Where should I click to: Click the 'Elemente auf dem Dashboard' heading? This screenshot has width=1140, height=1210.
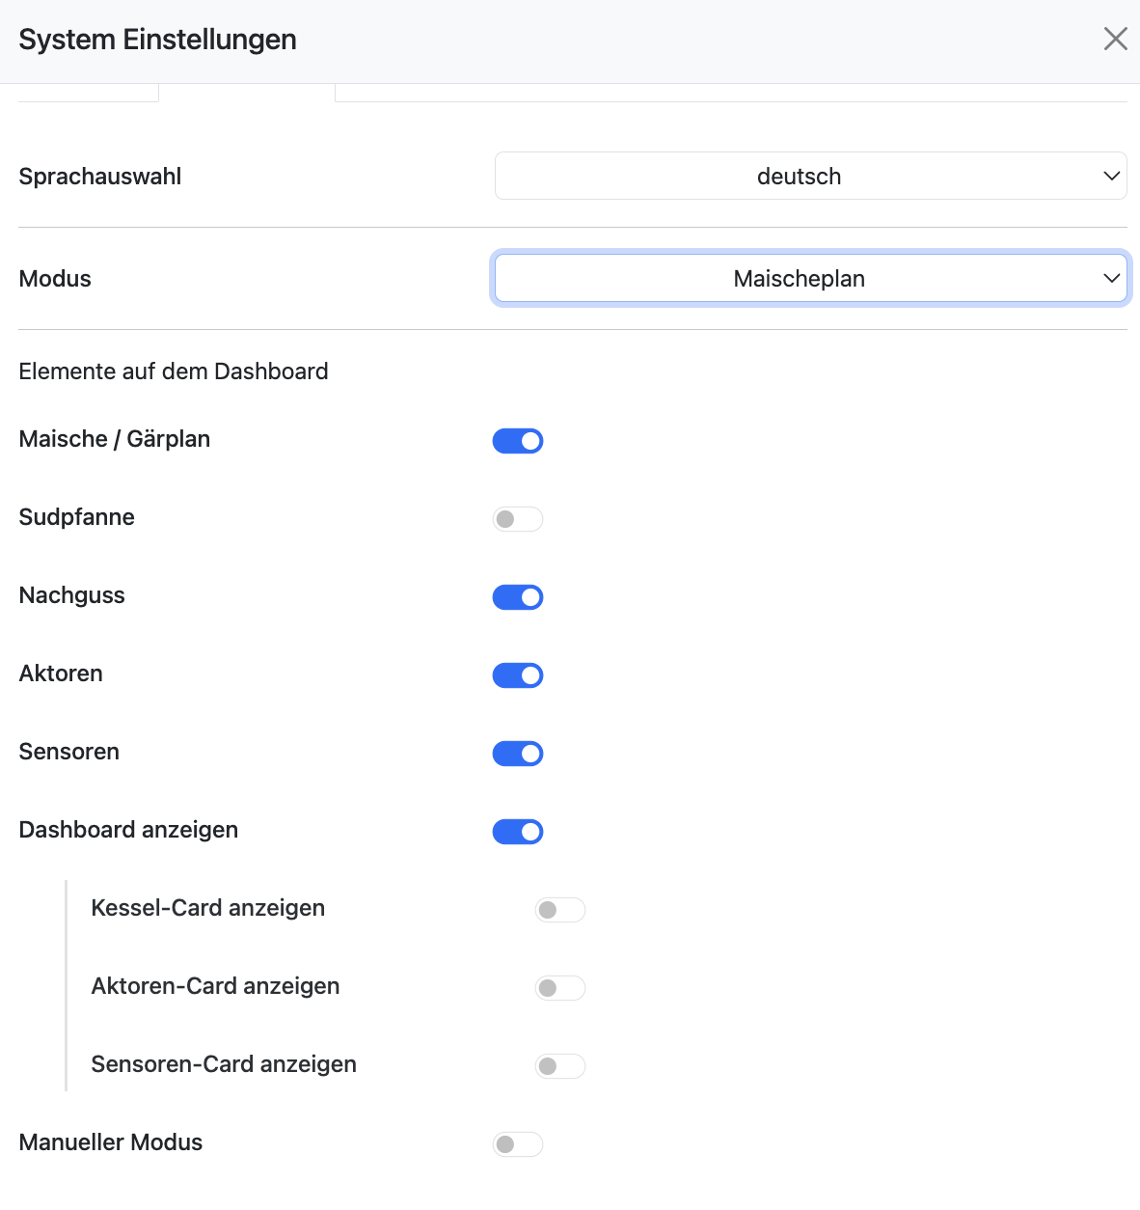click(x=174, y=371)
